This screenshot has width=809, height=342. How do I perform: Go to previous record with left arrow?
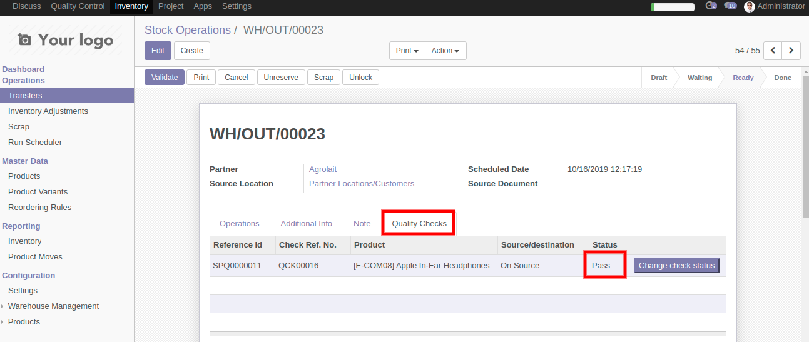(773, 51)
